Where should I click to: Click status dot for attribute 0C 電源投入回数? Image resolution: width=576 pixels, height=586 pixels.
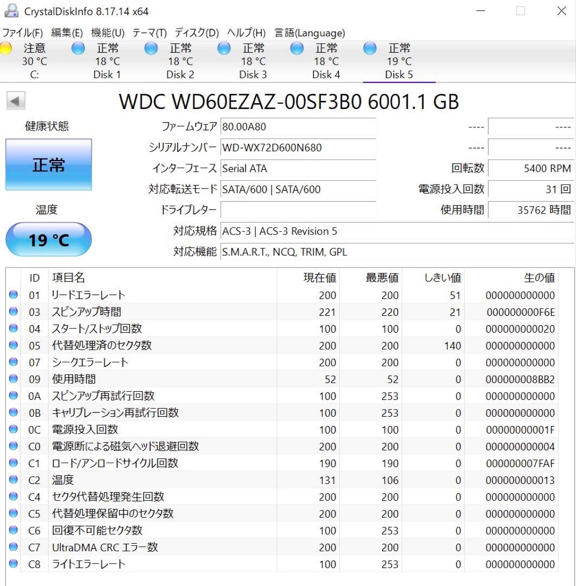[14, 429]
